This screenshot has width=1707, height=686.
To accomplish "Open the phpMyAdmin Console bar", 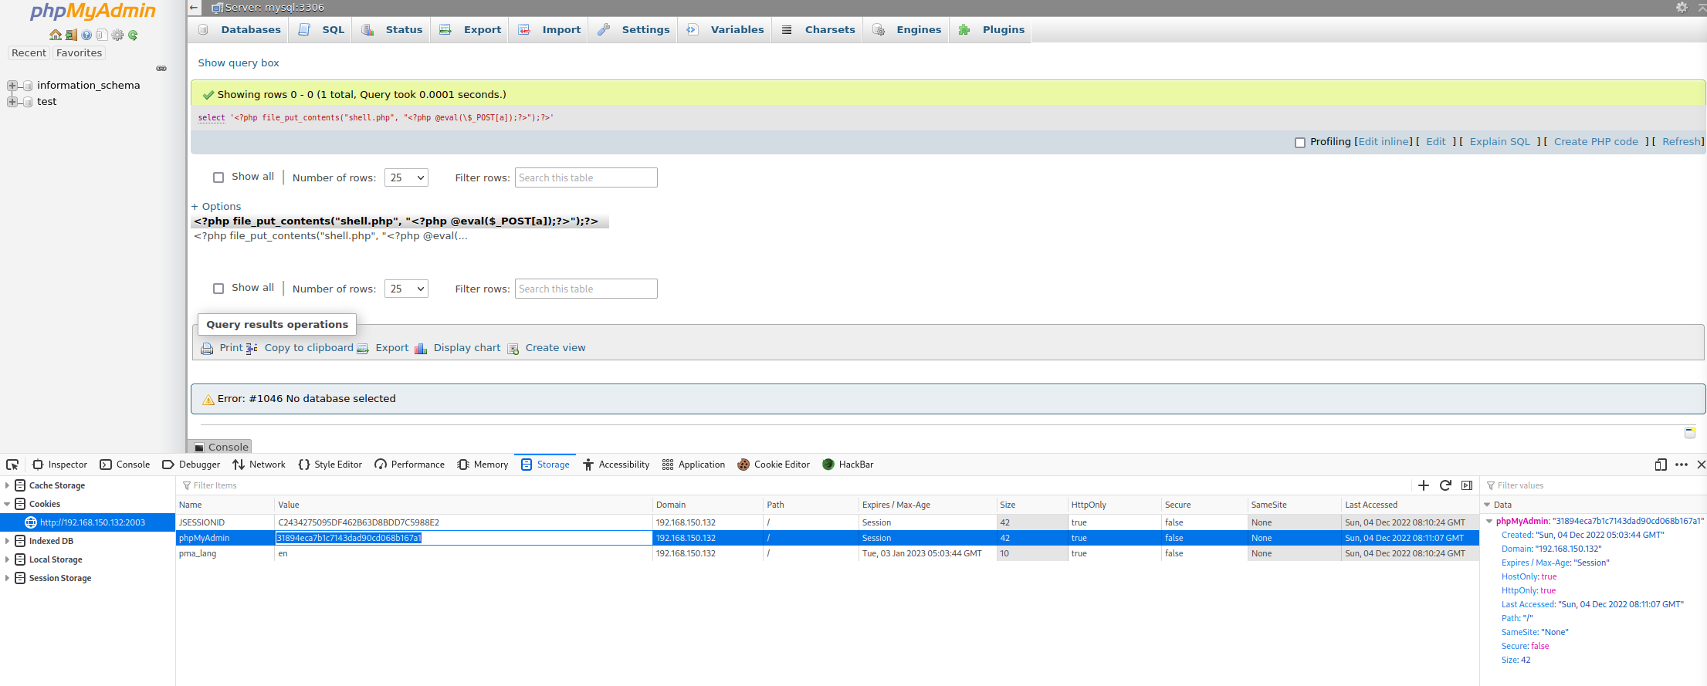I will pyautogui.click(x=221, y=447).
